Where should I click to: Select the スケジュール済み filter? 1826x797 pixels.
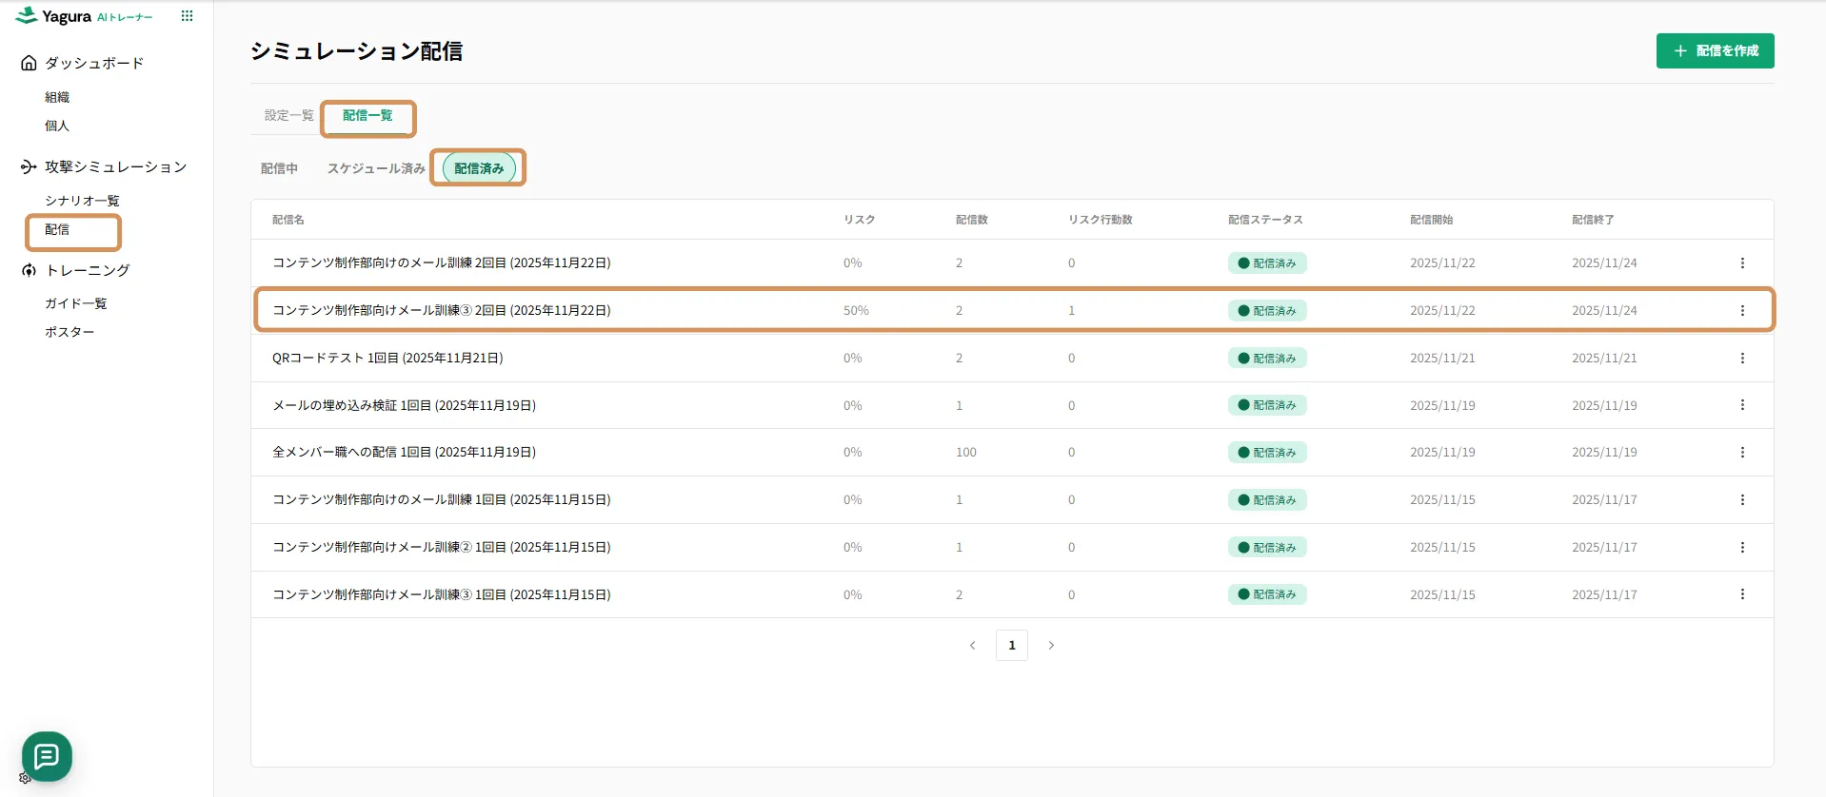(x=376, y=168)
